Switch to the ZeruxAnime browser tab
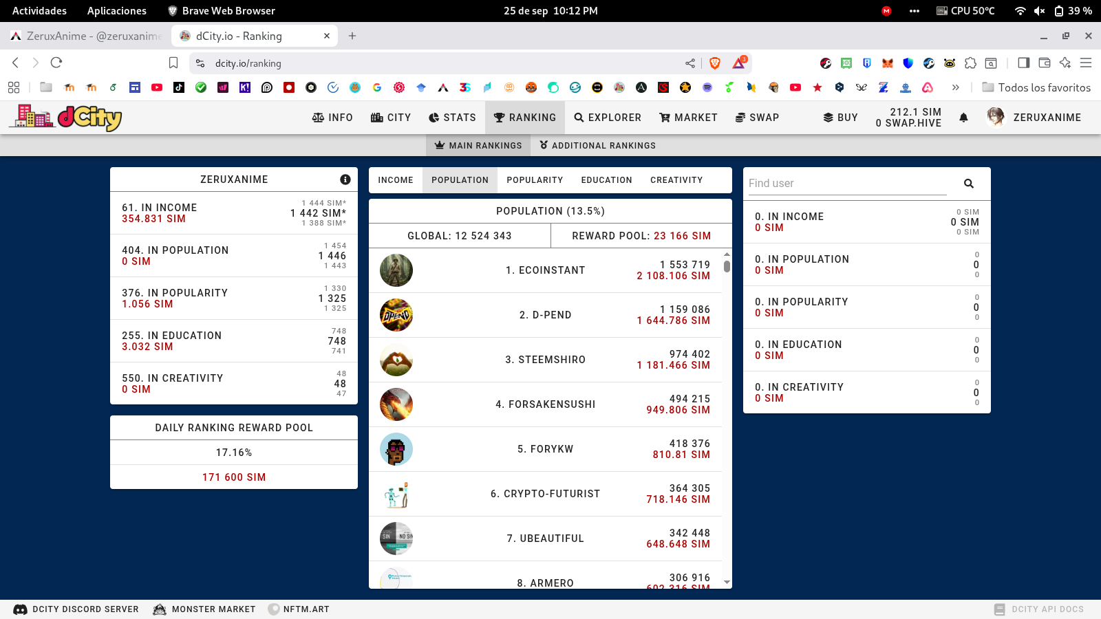The image size is (1101, 619). coord(85,36)
